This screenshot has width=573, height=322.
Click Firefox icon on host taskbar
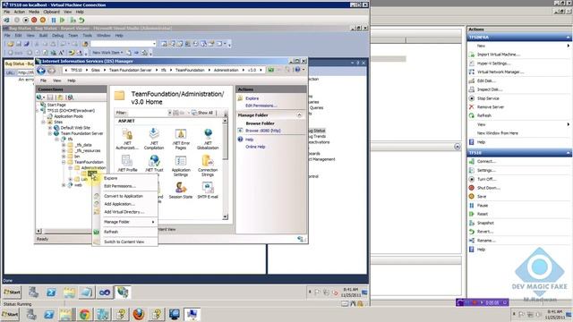pyautogui.click(x=139, y=314)
